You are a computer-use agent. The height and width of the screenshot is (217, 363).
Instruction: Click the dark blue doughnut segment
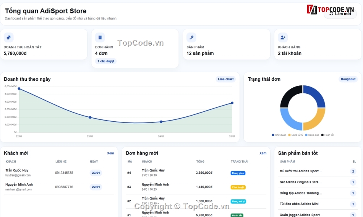pyautogui.click(x=316, y=95)
